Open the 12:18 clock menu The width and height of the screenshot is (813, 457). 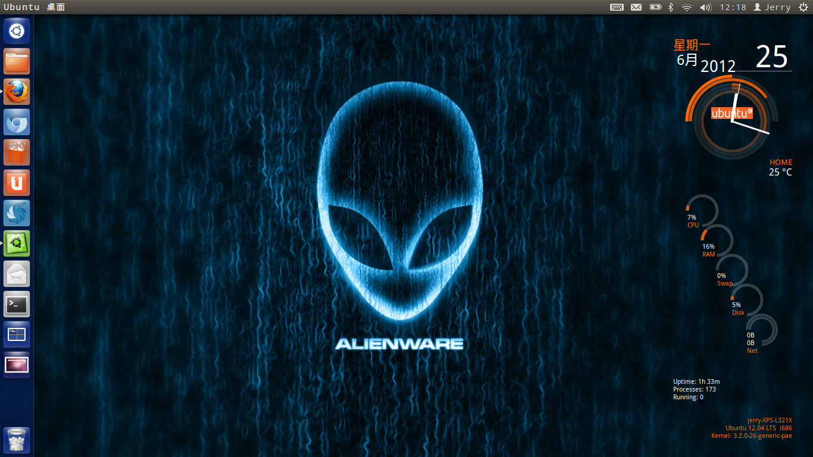tap(733, 7)
